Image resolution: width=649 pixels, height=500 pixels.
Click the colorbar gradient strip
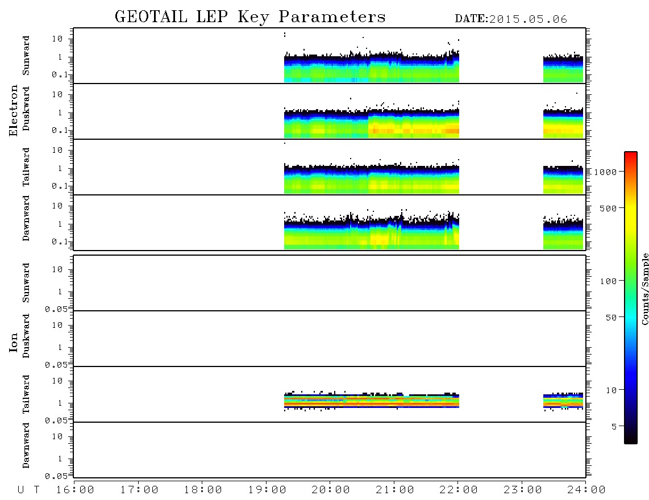coord(630,298)
